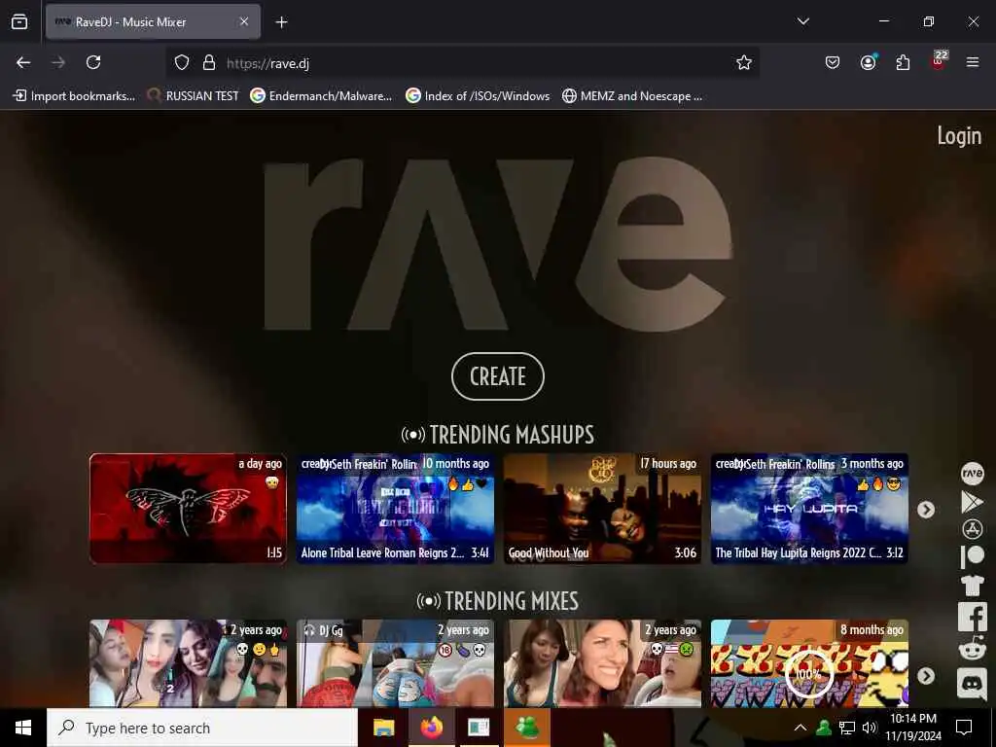Screen dimensions: 996x747
Task: Show next trending mixes with arrow
Action: pyautogui.click(x=926, y=676)
